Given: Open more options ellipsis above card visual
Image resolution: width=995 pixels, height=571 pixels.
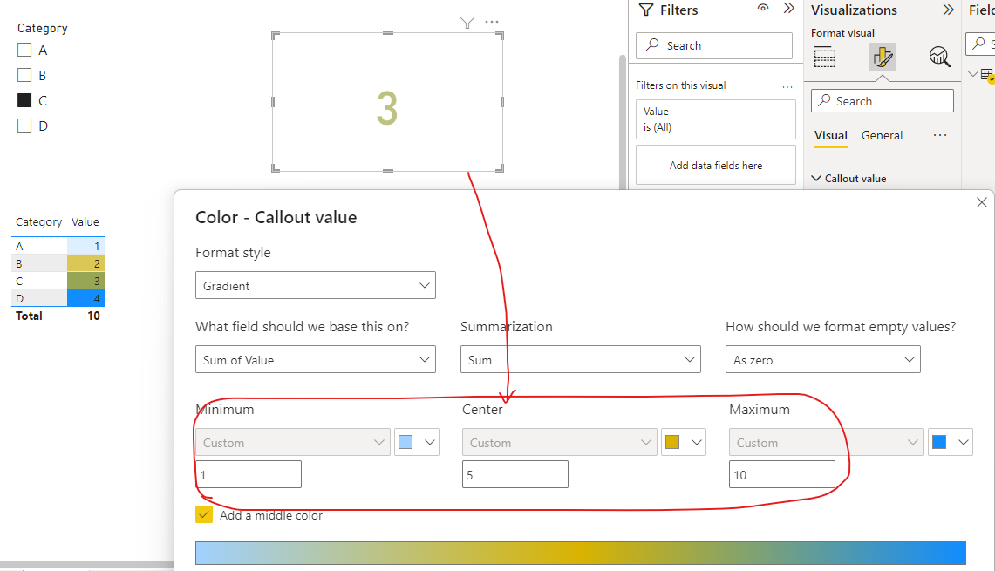Looking at the screenshot, I should [492, 22].
